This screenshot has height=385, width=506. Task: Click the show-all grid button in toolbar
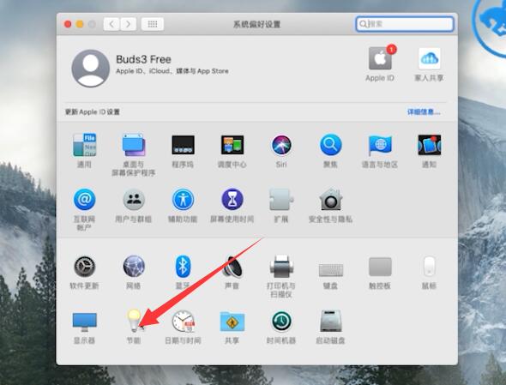pyautogui.click(x=153, y=24)
